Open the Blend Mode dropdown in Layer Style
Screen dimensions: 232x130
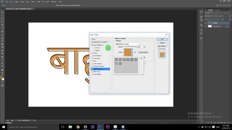[132, 44]
